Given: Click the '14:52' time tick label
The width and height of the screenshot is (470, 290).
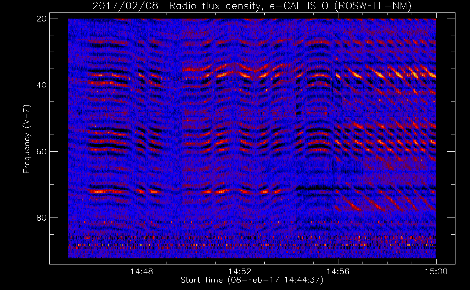Looking at the screenshot, I should [x=240, y=272].
